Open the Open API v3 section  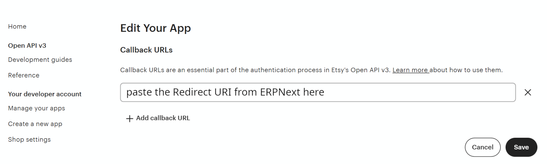click(x=27, y=45)
